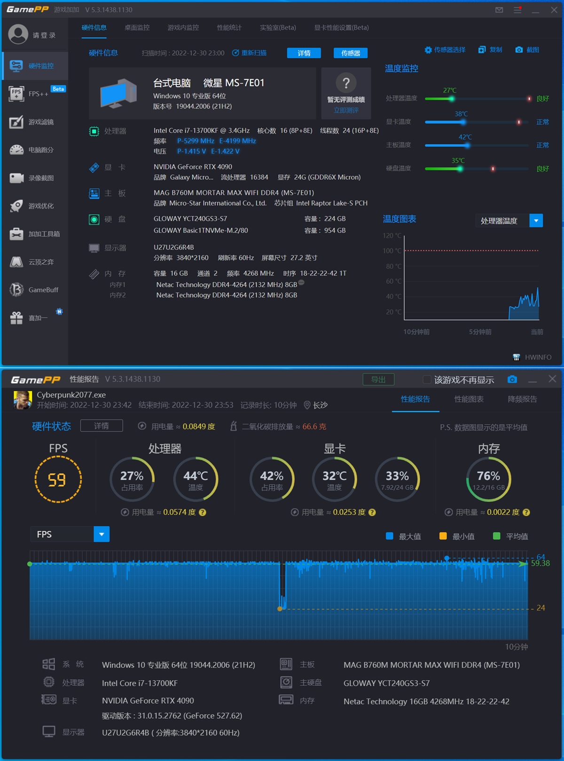Image resolution: width=564 pixels, height=761 pixels.
Task: Expand the FPS chart metric dropdown
Action: [102, 534]
